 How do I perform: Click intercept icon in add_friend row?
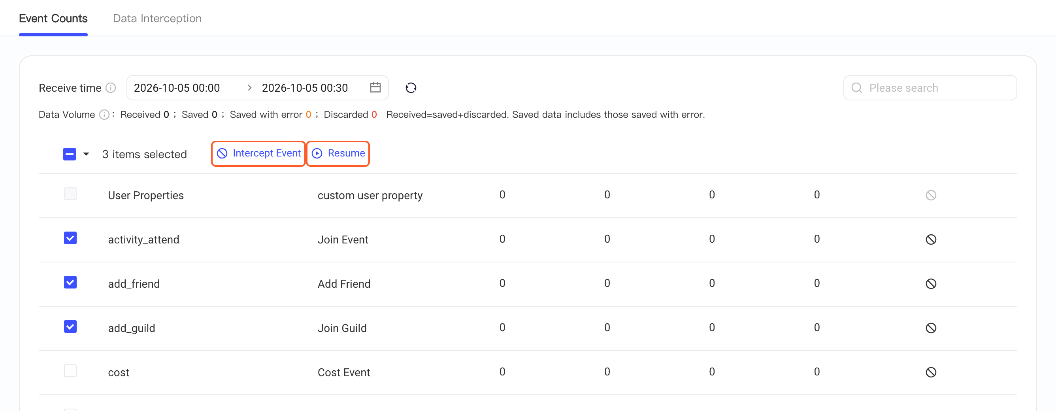[931, 284]
